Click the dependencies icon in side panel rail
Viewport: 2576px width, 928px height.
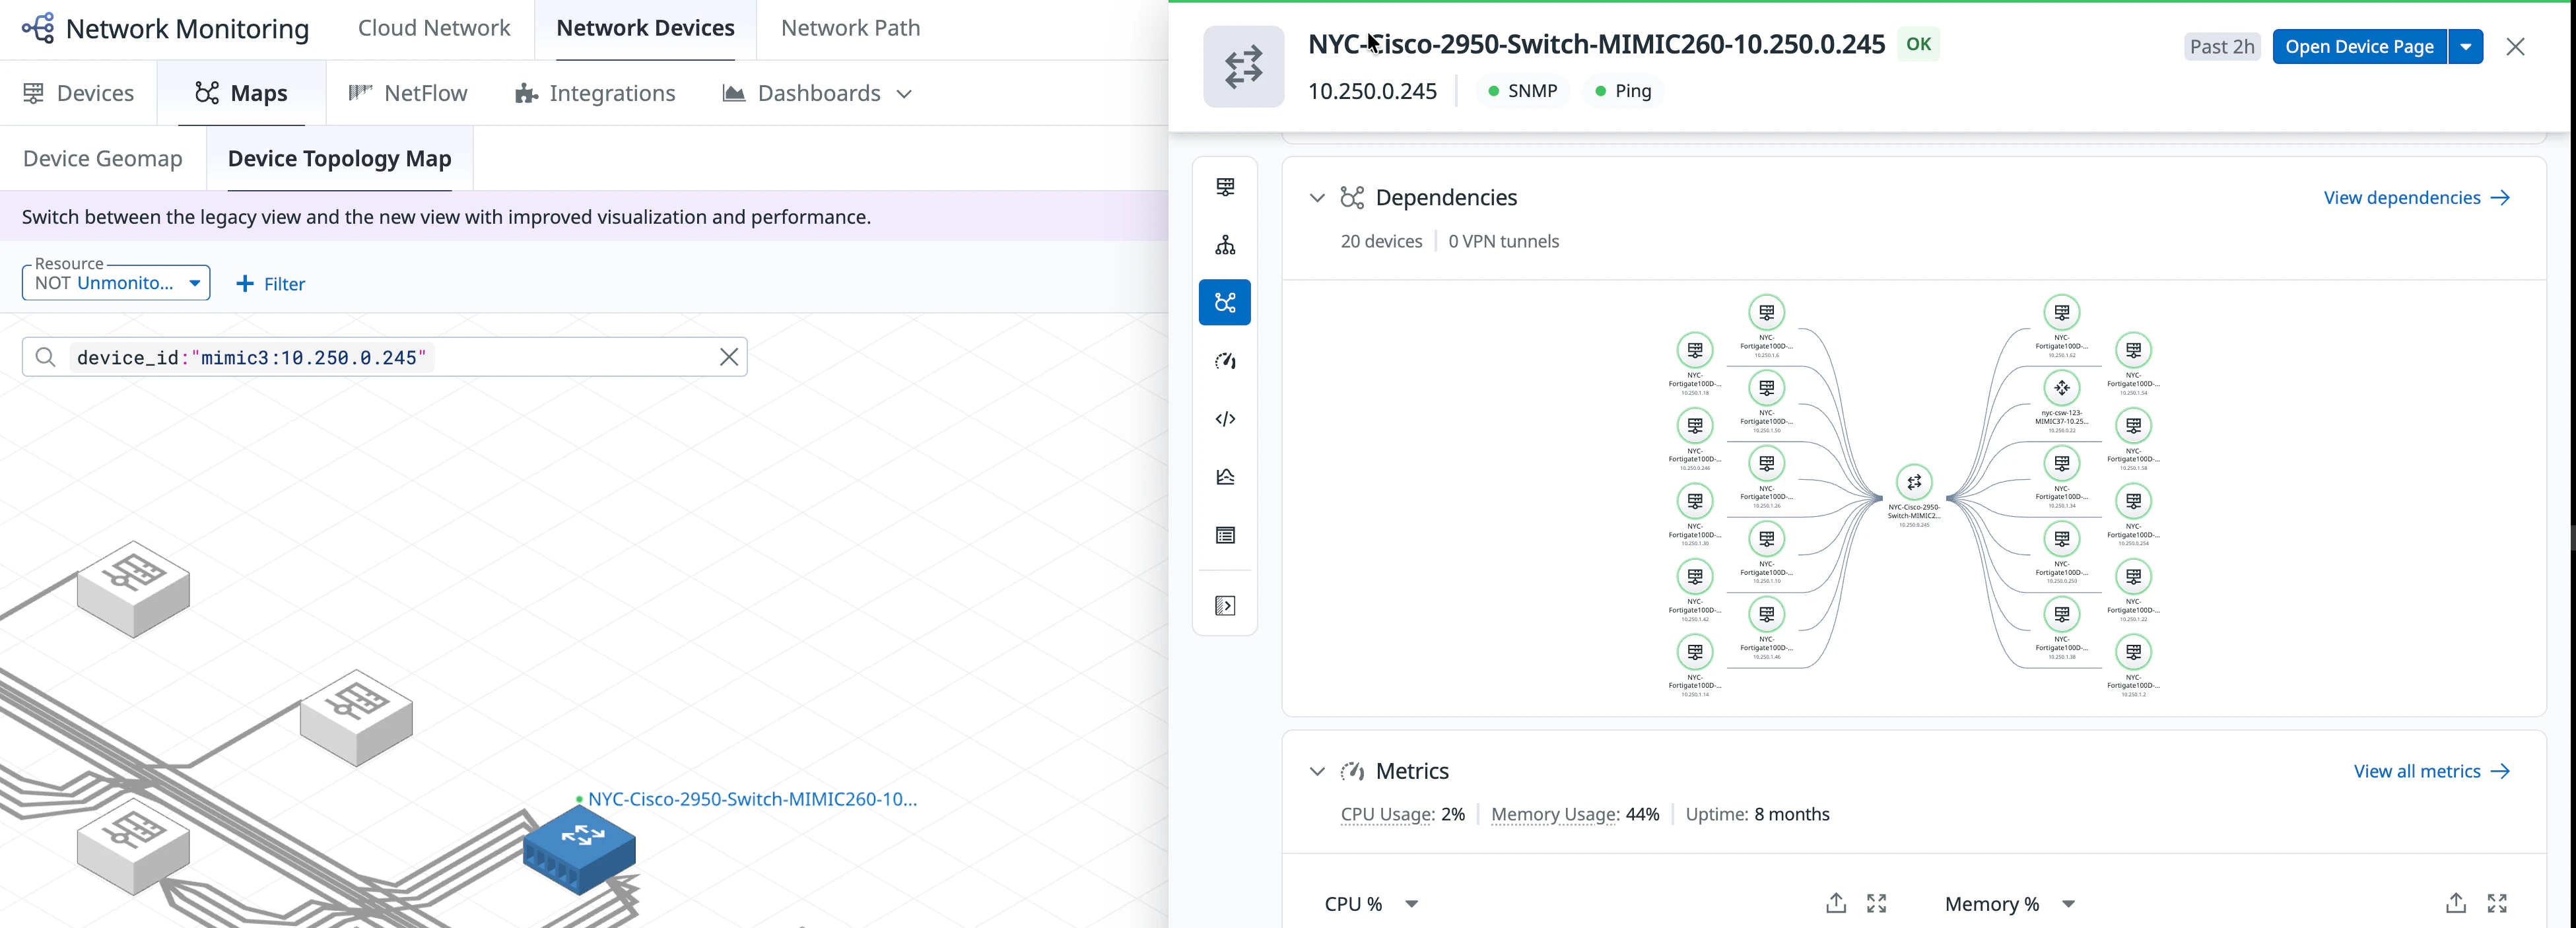point(1224,302)
